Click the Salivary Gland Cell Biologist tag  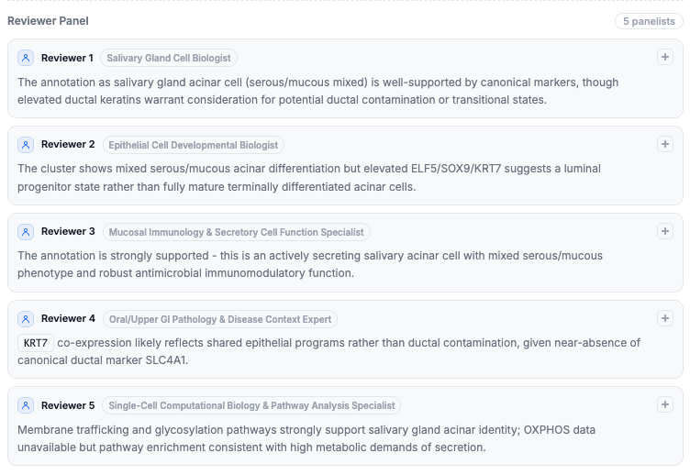(x=169, y=58)
